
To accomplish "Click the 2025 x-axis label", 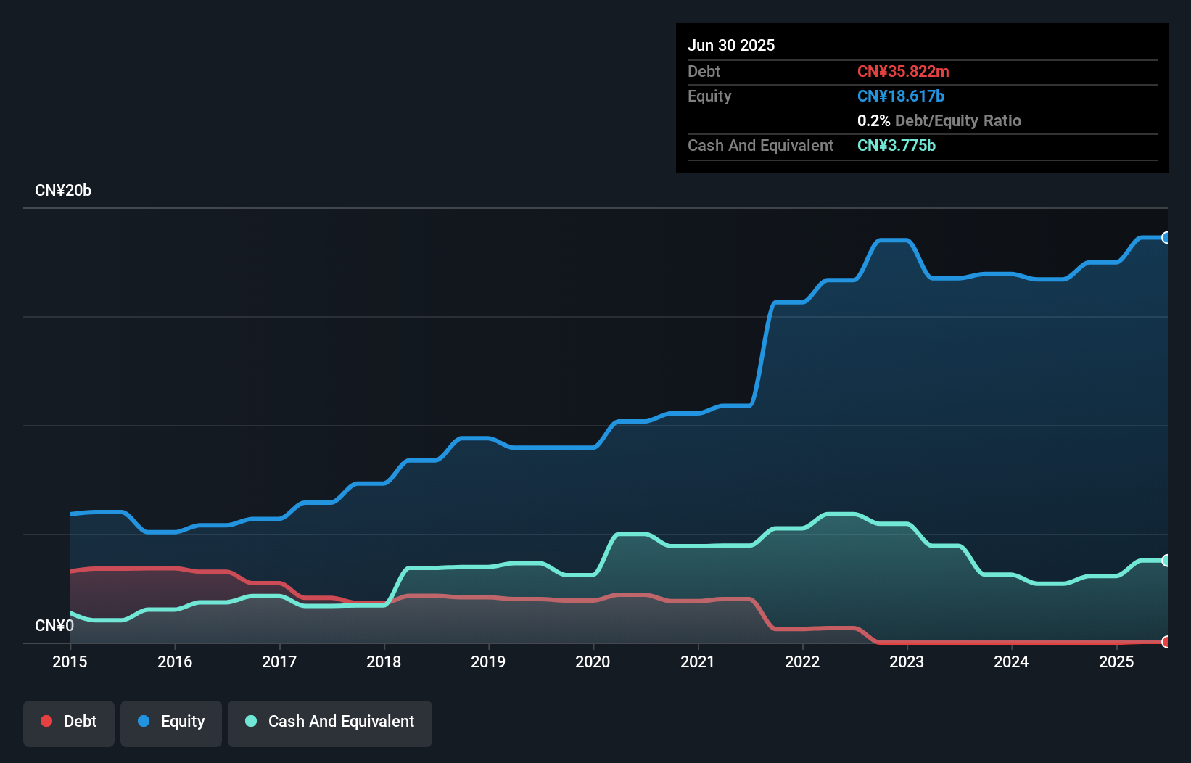I will pyautogui.click(x=1116, y=661).
